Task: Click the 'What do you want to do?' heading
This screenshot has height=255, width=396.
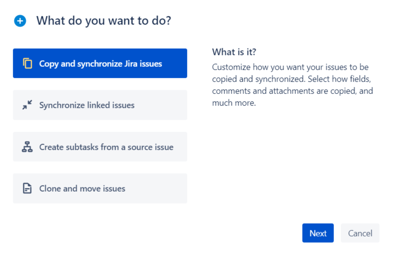Action: tap(103, 21)
